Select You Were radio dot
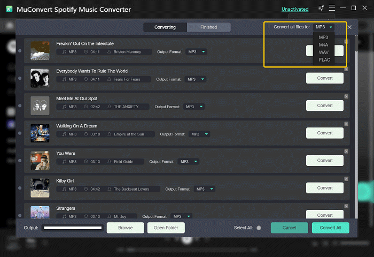374x257 pixels. (x=20, y=161)
